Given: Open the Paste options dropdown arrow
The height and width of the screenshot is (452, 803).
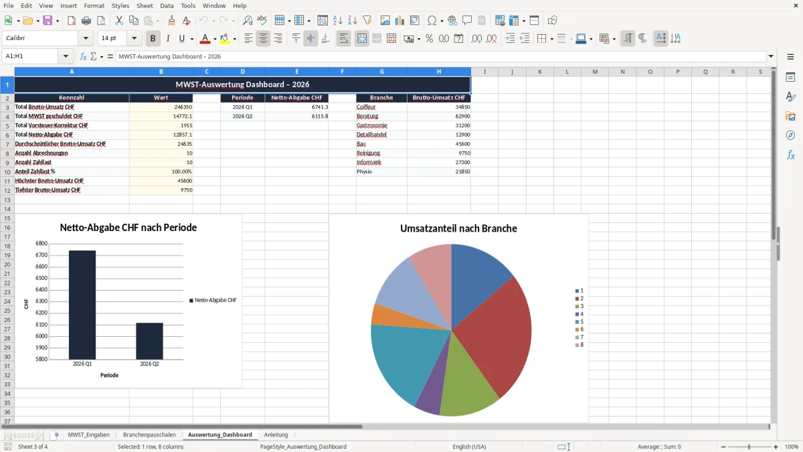Looking at the screenshot, I should point(157,21).
